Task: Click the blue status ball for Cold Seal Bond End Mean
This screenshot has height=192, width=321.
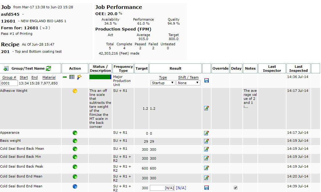Action: (75, 186)
